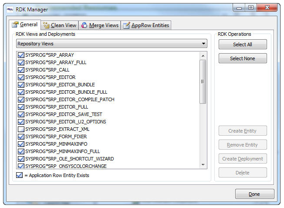Click the AppRow Entities tab icon
Image resolution: width=284 pixels, height=208 pixels.
126,25
